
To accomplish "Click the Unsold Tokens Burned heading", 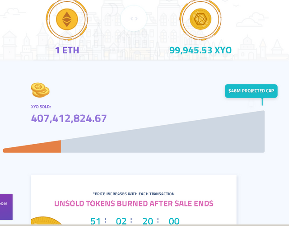I will pos(134,203).
